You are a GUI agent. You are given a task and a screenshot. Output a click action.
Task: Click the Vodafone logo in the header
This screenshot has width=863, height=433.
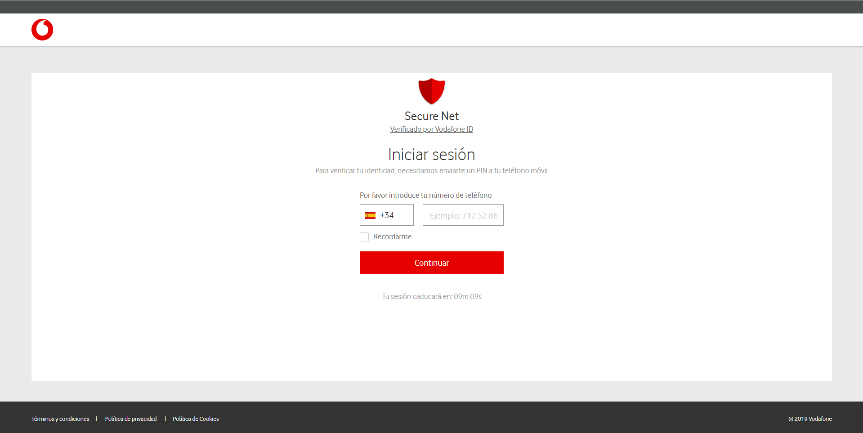point(42,30)
